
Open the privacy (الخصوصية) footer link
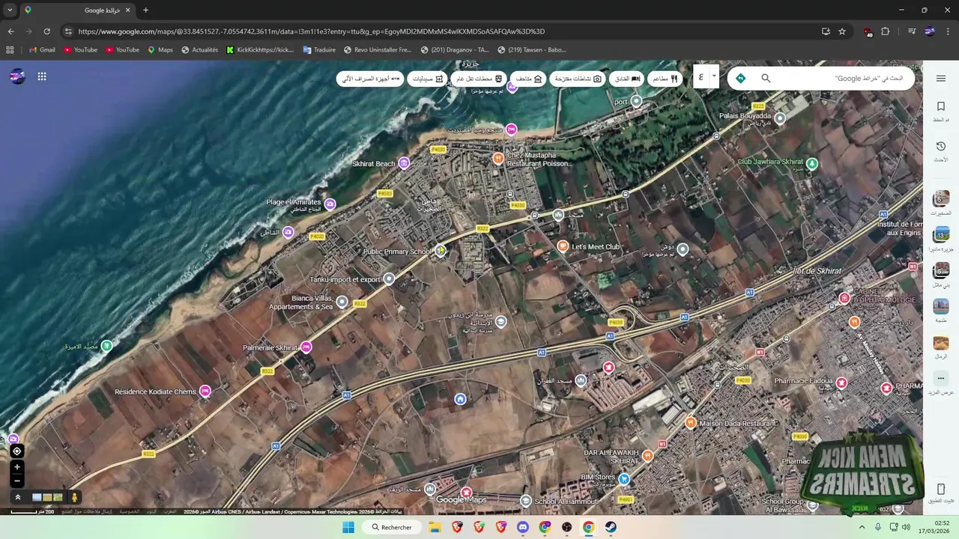coord(130,512)
